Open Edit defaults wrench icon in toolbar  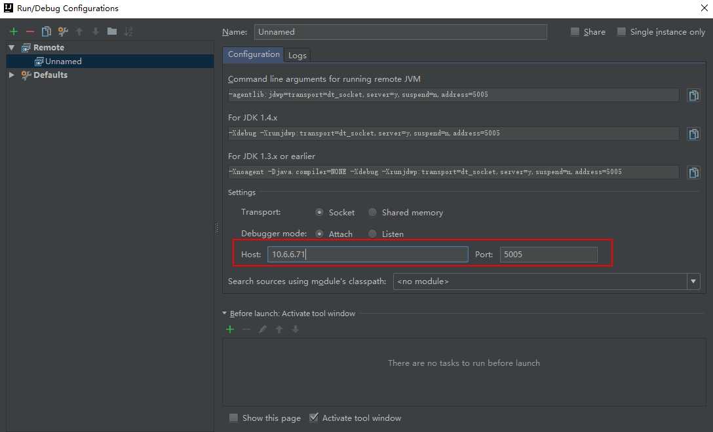[63, 31]
